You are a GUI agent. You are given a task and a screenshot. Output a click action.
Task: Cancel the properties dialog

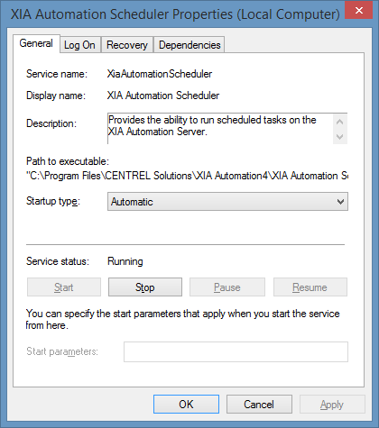(259, 405)
